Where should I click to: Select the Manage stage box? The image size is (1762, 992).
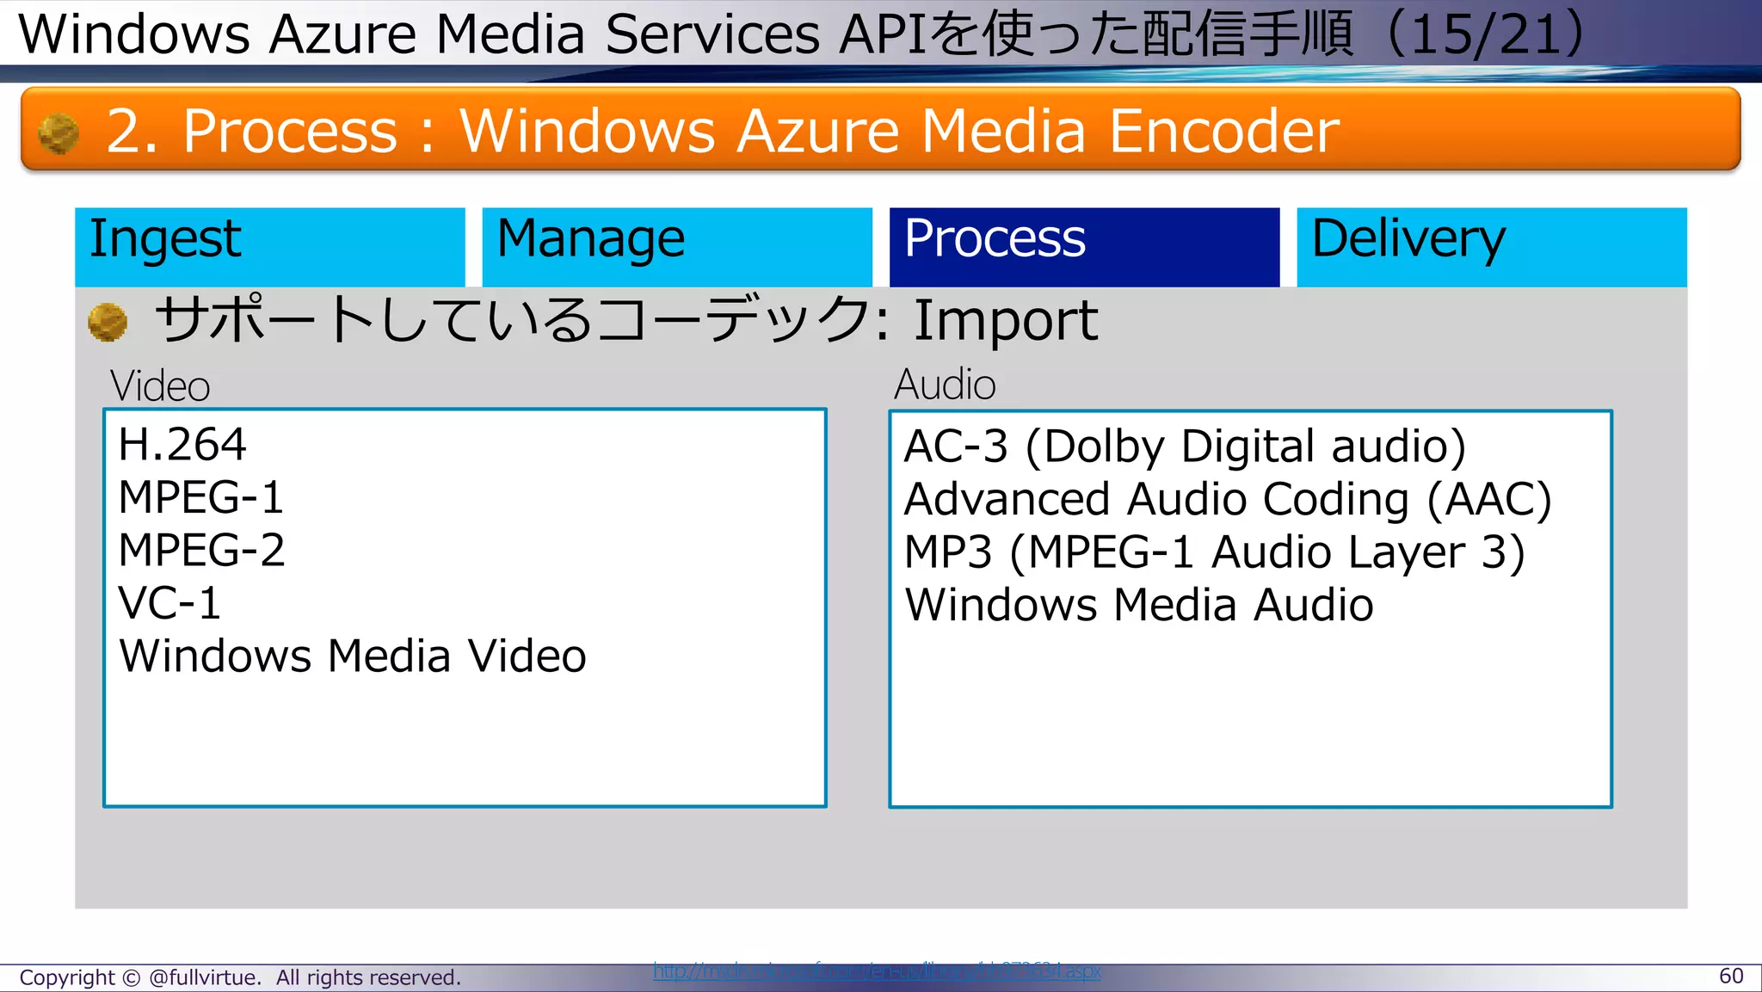coord(677,247)
